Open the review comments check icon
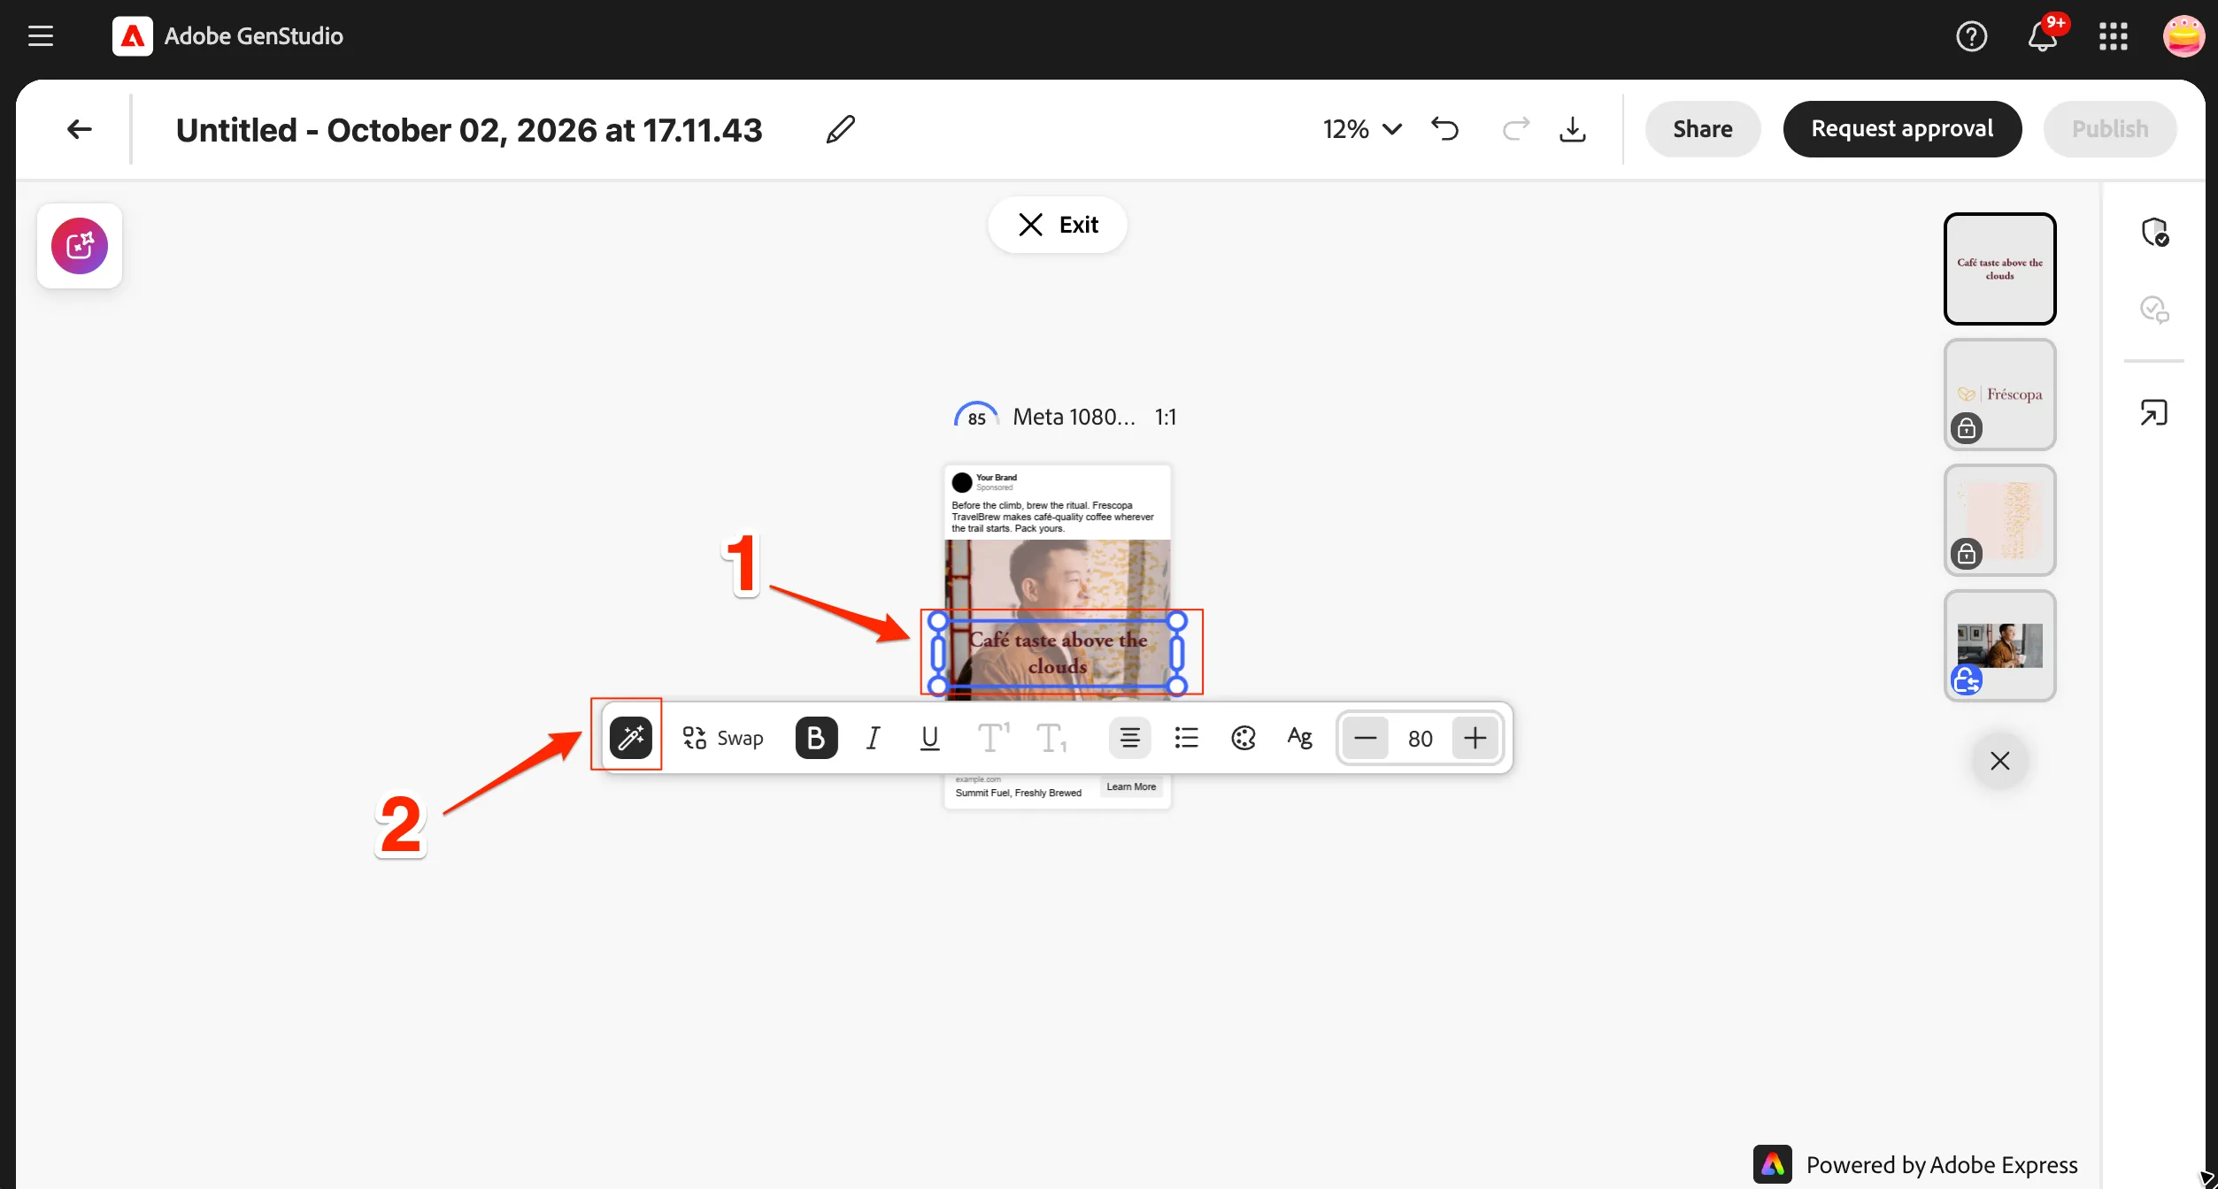2218x1189 pixels. pyautogui.click(x=2154, y=310)
